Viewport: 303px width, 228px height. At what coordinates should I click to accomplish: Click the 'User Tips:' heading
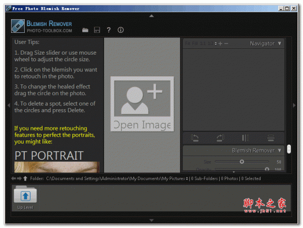[27, 42]
